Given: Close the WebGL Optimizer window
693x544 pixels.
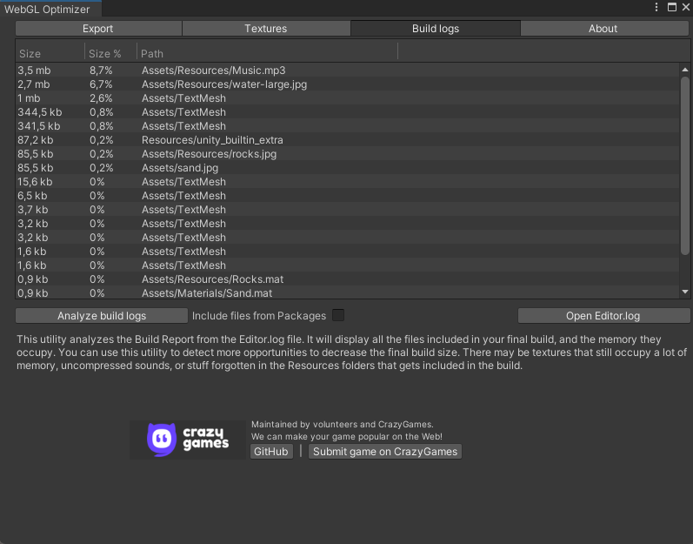Looking at the screenshot, I should [686, 7].
